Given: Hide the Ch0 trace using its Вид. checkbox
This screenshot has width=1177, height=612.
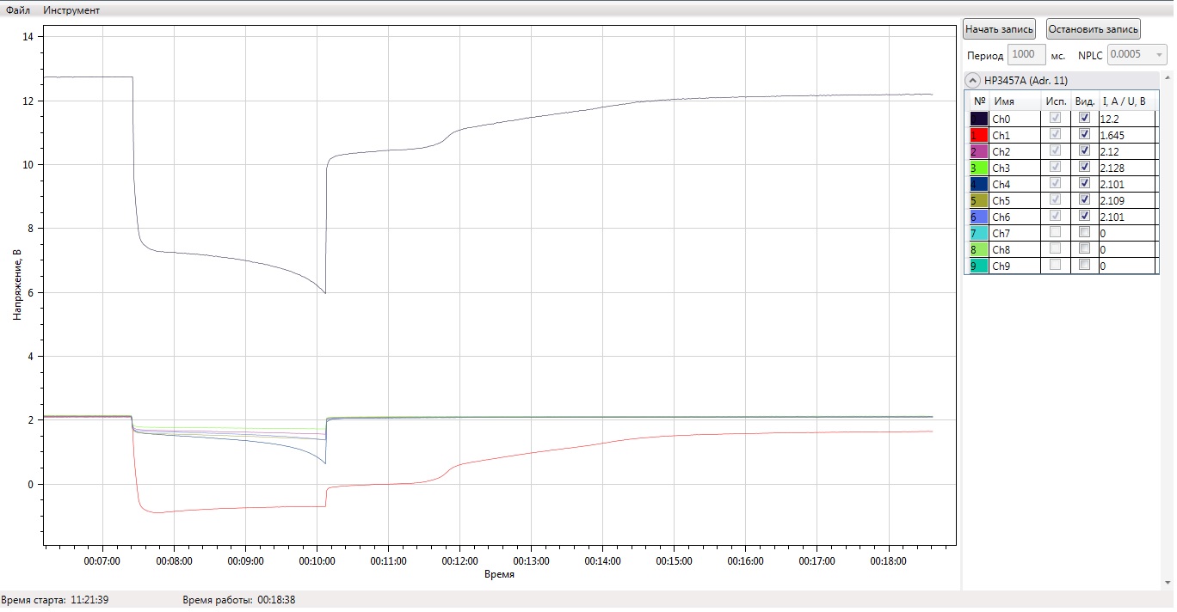Looking at the screenshot, I should (x=1084, y=119).
